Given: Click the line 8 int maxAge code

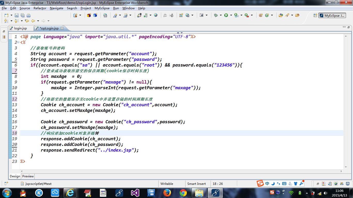Looking at the screenshot, I should pyautogui.click(x=61, y=77).
